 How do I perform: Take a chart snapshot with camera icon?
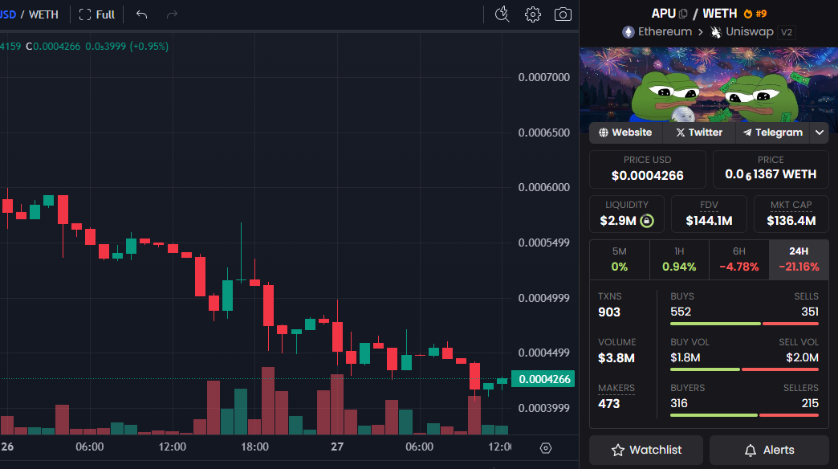[563, 14]
